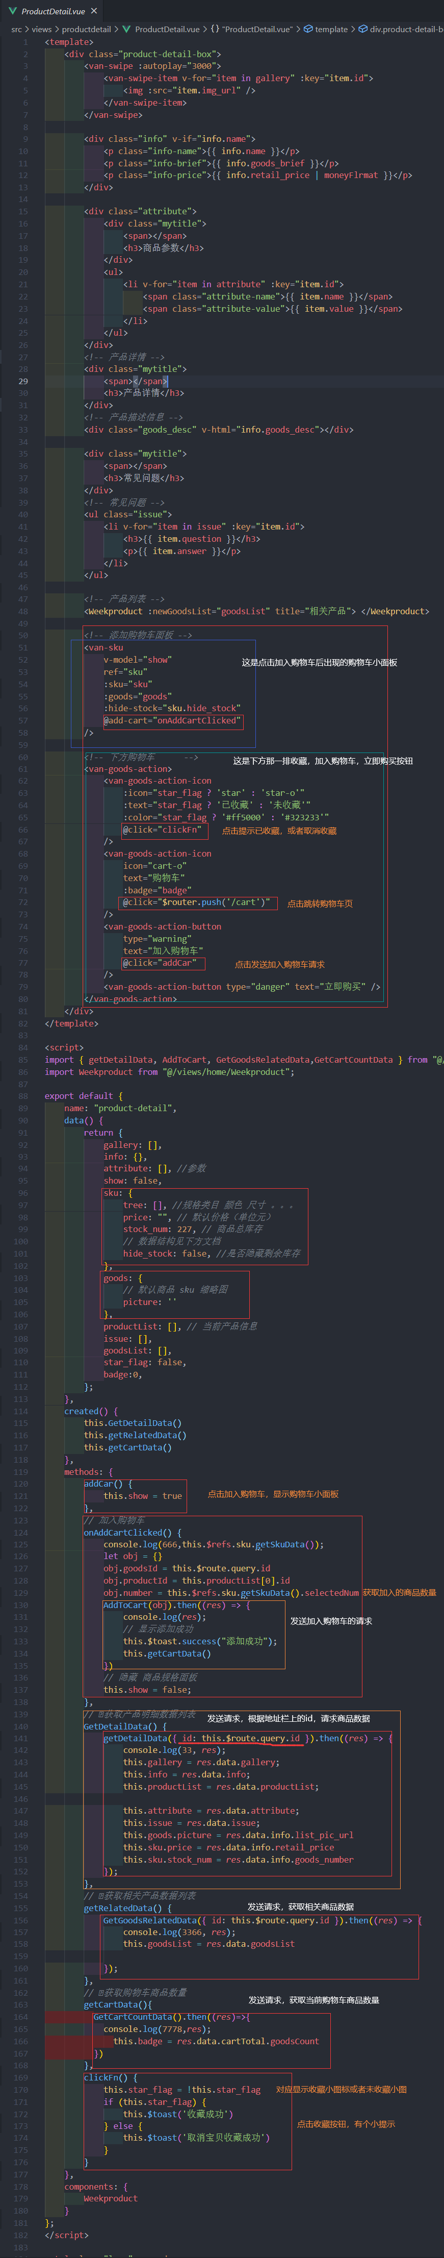
Task: Click the @click="addCar" attribute
Action: [160, 962]
